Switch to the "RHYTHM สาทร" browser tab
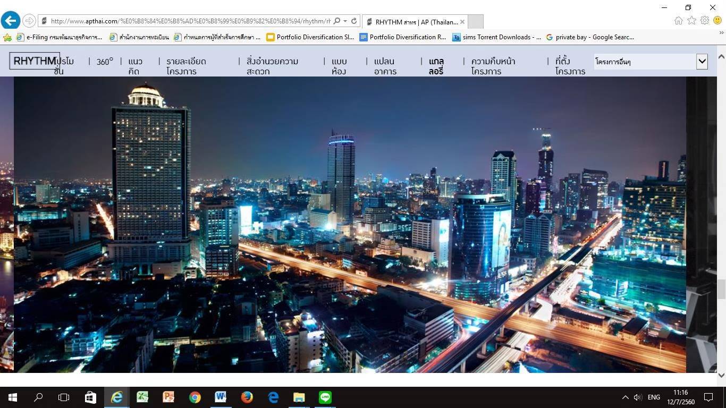 [414, 22]
